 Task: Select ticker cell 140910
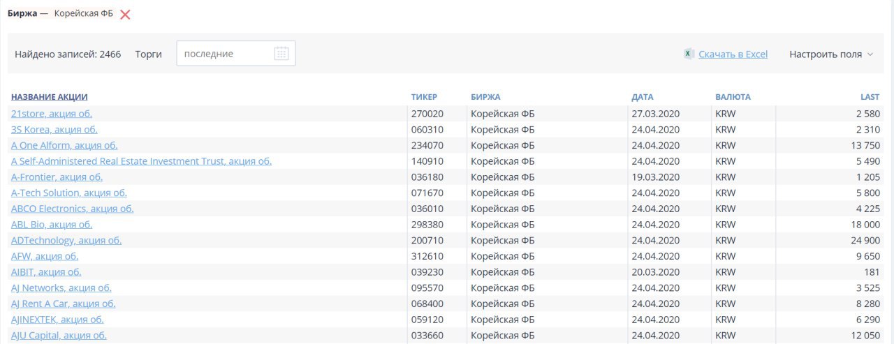pos(427,161)
